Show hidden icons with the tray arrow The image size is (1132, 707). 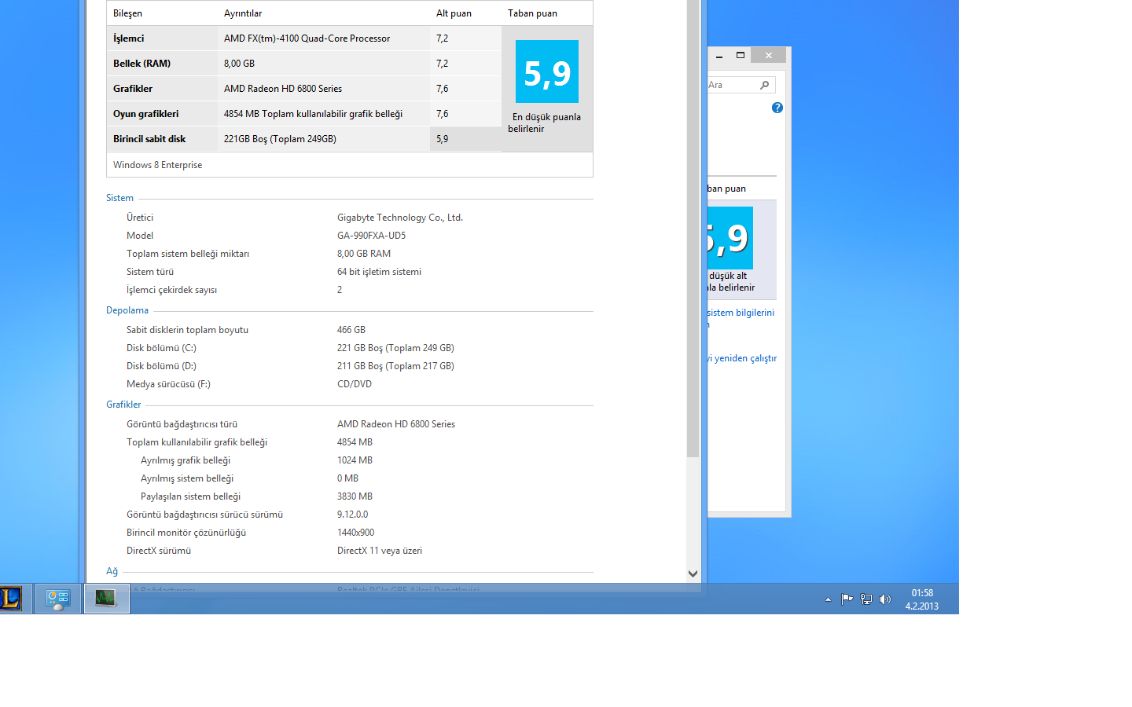828,599
